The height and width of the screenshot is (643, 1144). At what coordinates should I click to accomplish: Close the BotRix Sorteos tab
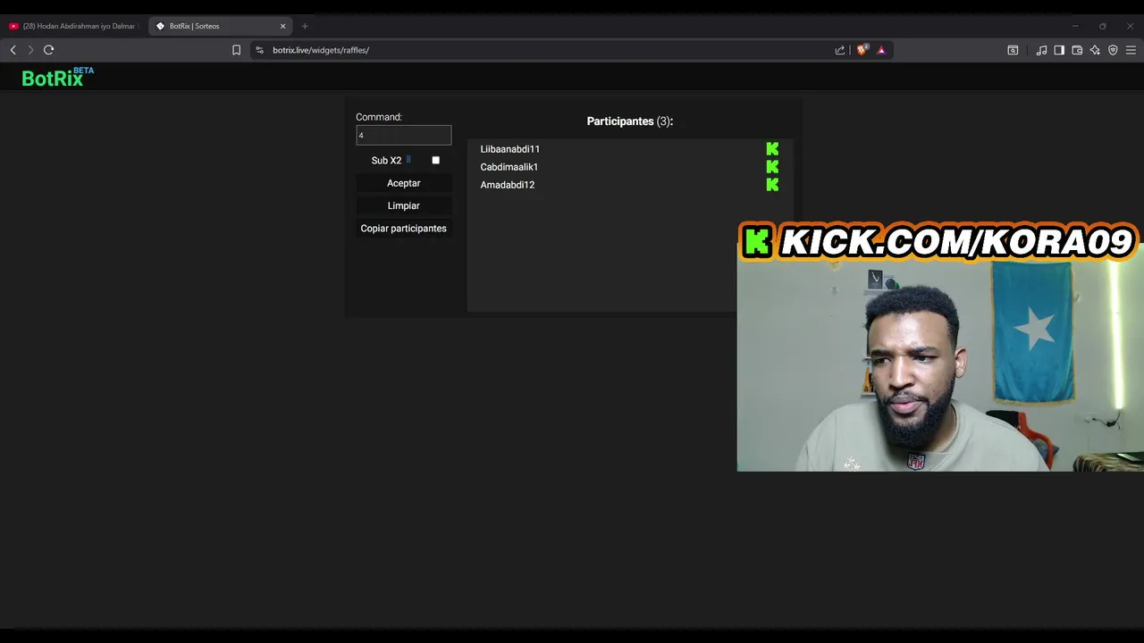point(283,26)
